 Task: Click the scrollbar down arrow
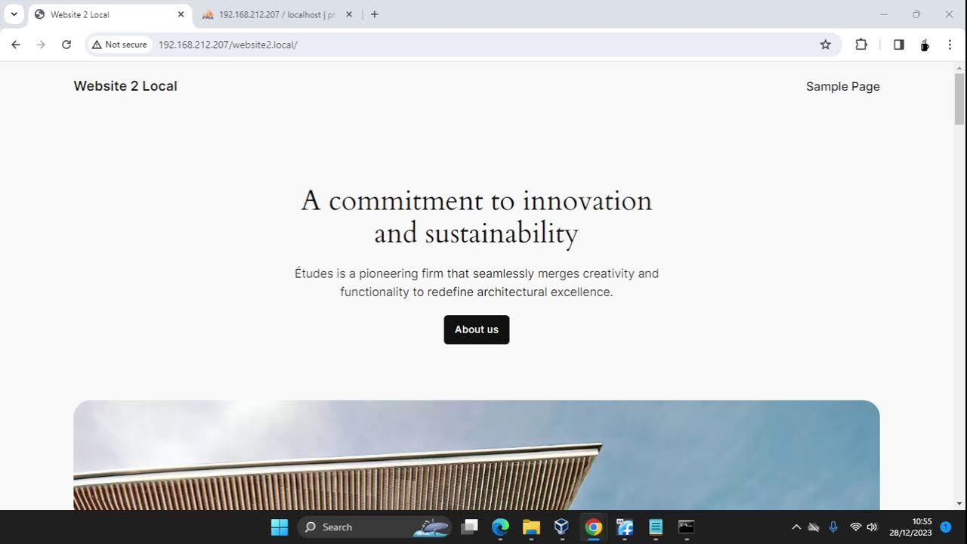[959, 504]
